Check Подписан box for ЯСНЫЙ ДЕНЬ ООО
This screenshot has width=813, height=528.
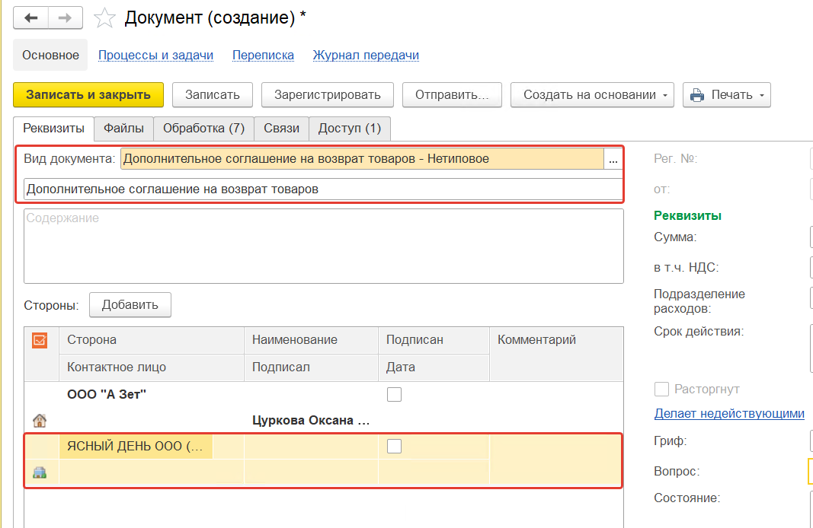point(394,447)
